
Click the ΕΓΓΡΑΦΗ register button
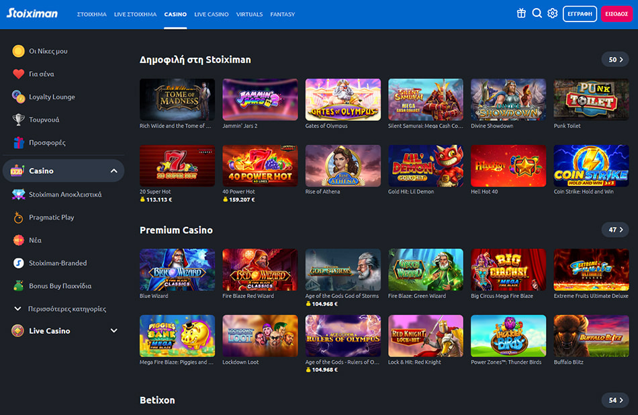pyautogui.click(x=580, y=14)
